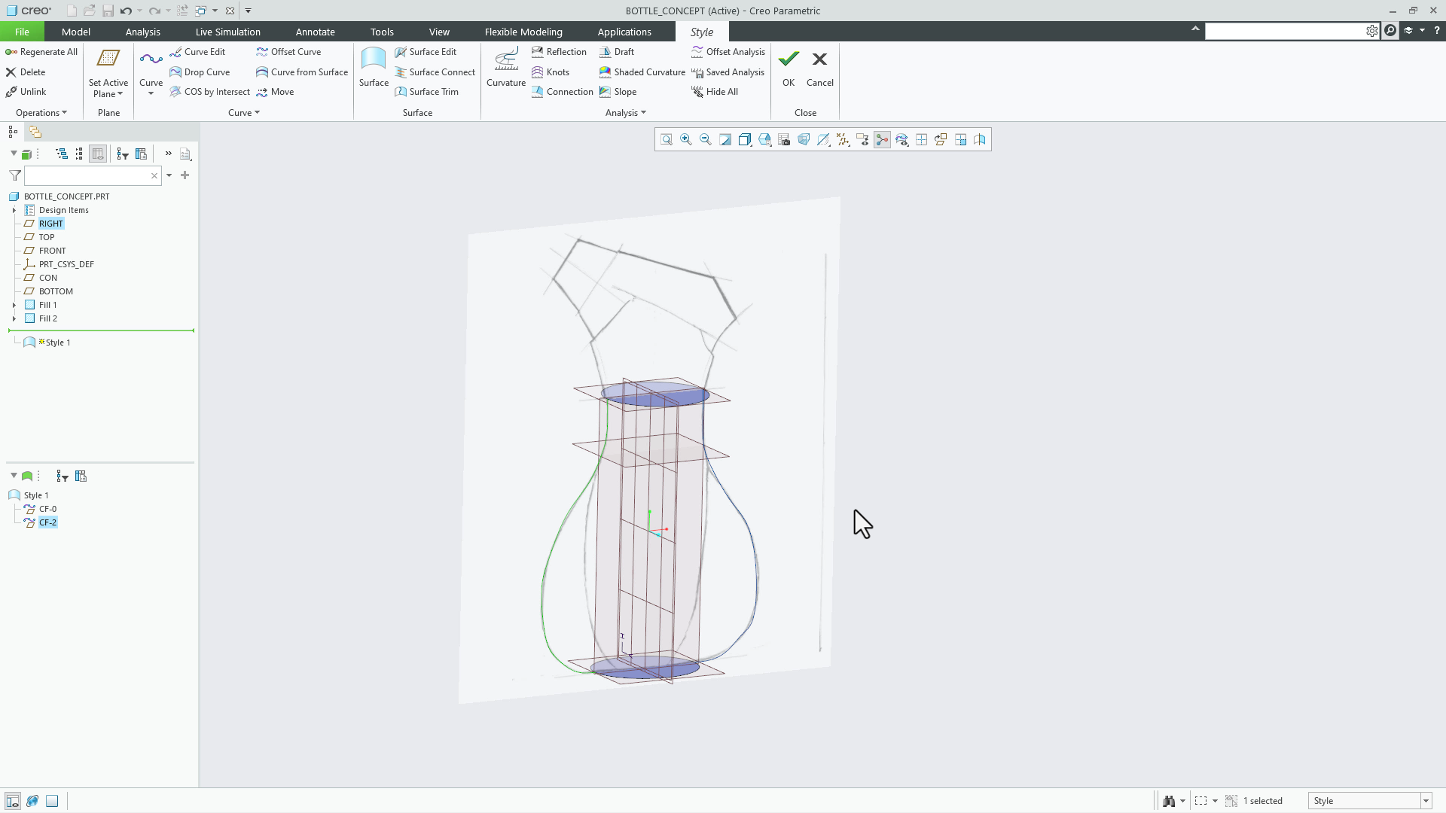Open the File menu

(22, 32)
